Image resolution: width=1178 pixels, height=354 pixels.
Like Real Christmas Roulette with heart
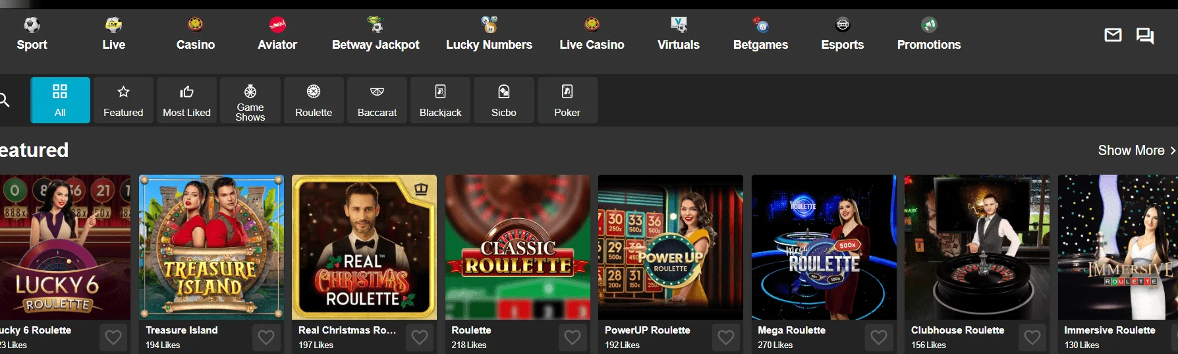420,338
